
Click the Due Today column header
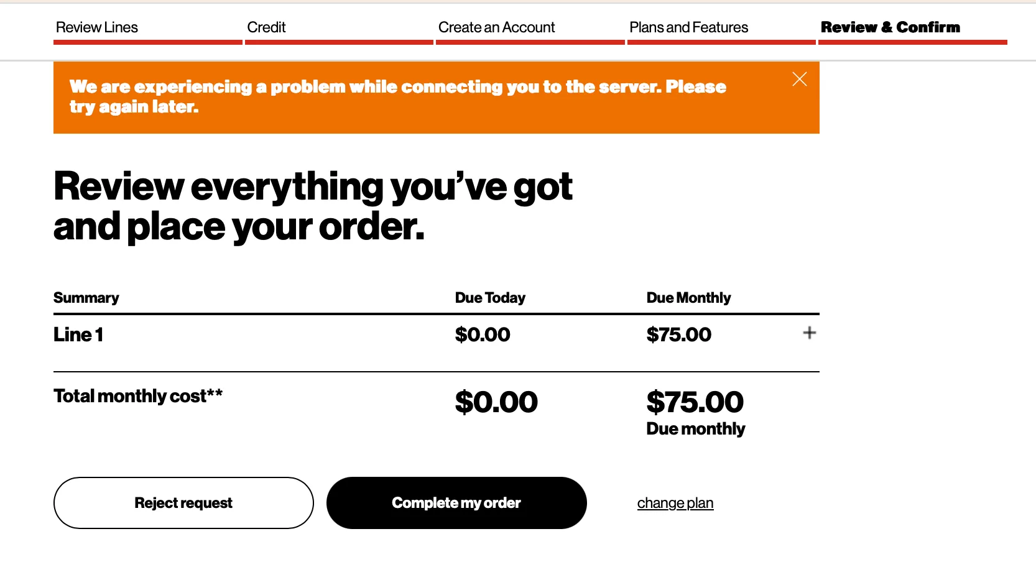[490, 298]
